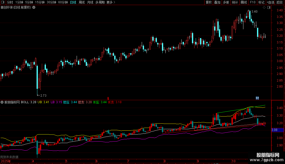Viewport: 285px width, 164px height.
Task: Click the 3.40 high price label on chart
Action: 254,11
